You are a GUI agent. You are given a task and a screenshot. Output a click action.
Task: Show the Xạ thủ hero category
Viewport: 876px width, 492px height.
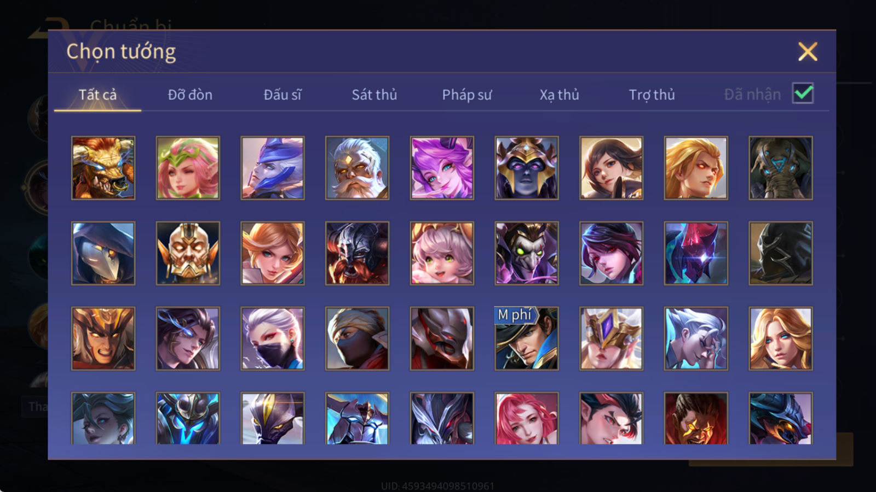559,95
